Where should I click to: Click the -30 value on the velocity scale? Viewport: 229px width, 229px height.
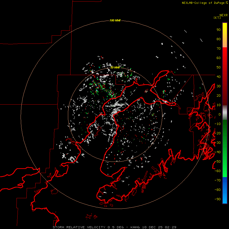(x=218, y=143)
